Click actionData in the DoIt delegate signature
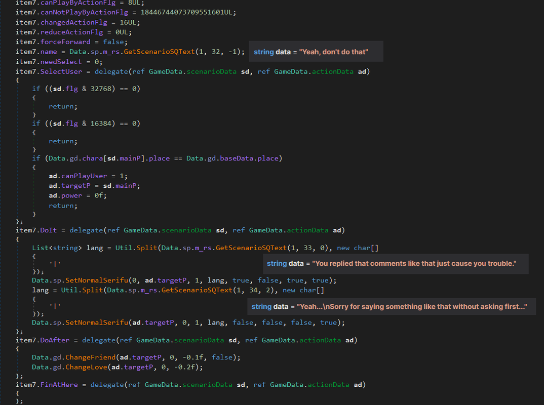This screenshot has height=405, width=544. click(308, 230)
